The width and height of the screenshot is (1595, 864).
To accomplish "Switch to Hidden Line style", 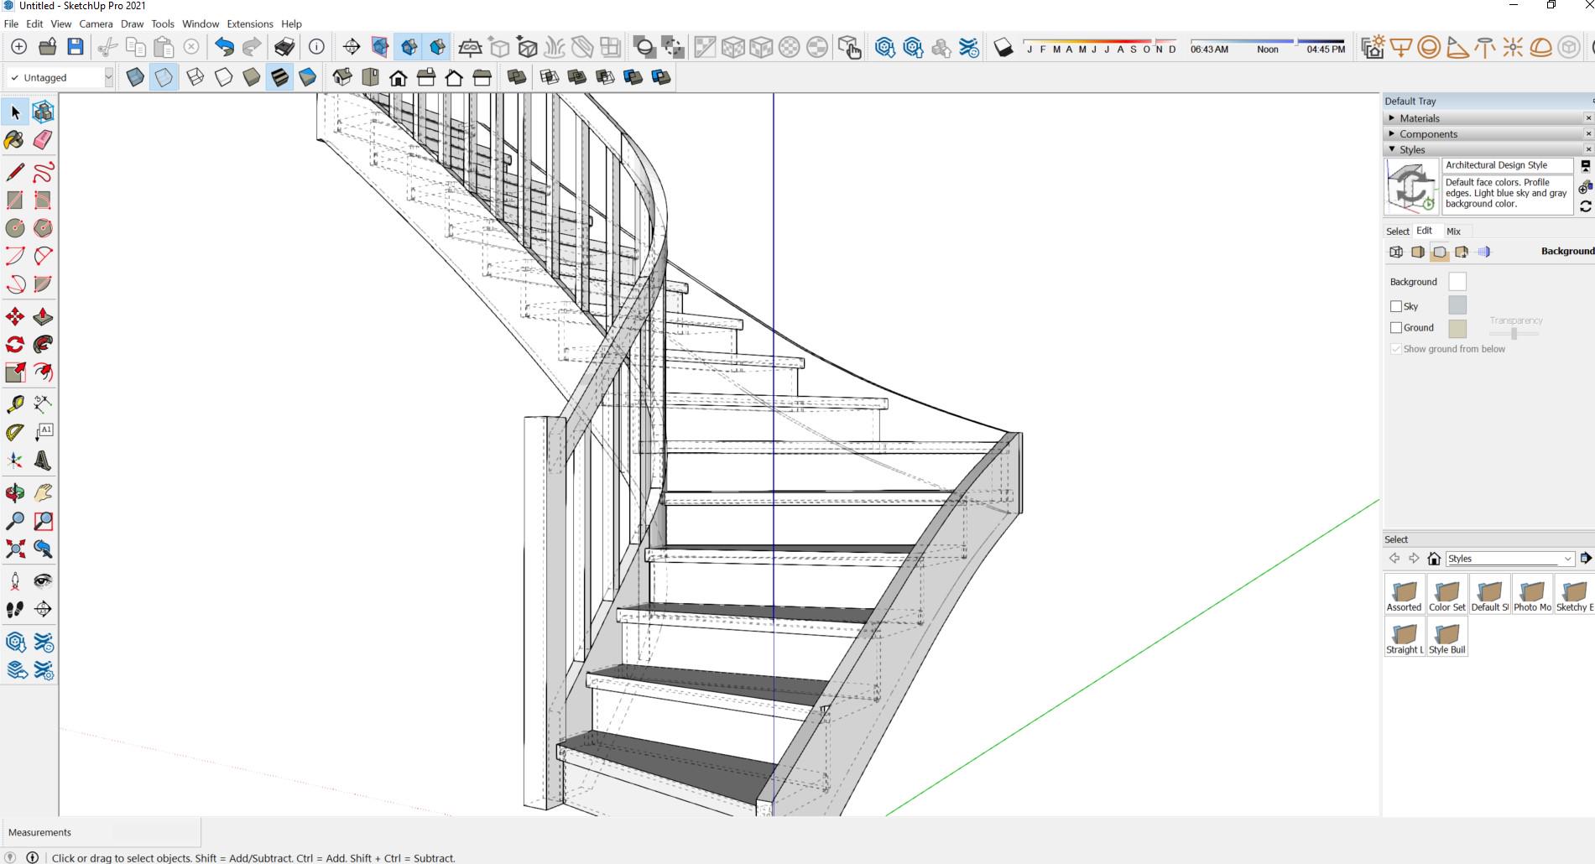I will click(223, 78).
